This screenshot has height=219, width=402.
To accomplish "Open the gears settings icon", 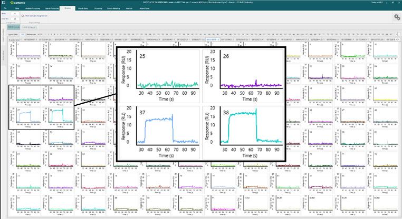I will pyautogui.click(x=397, y=17).
